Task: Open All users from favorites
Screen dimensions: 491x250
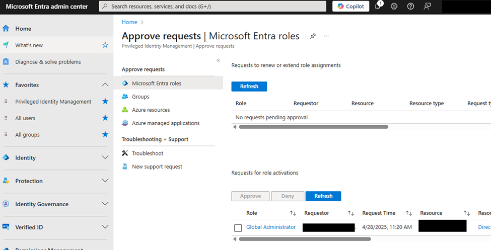Action: (25, 118)
